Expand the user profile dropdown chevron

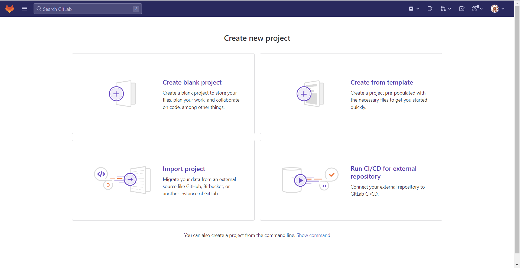click(503, 9)
